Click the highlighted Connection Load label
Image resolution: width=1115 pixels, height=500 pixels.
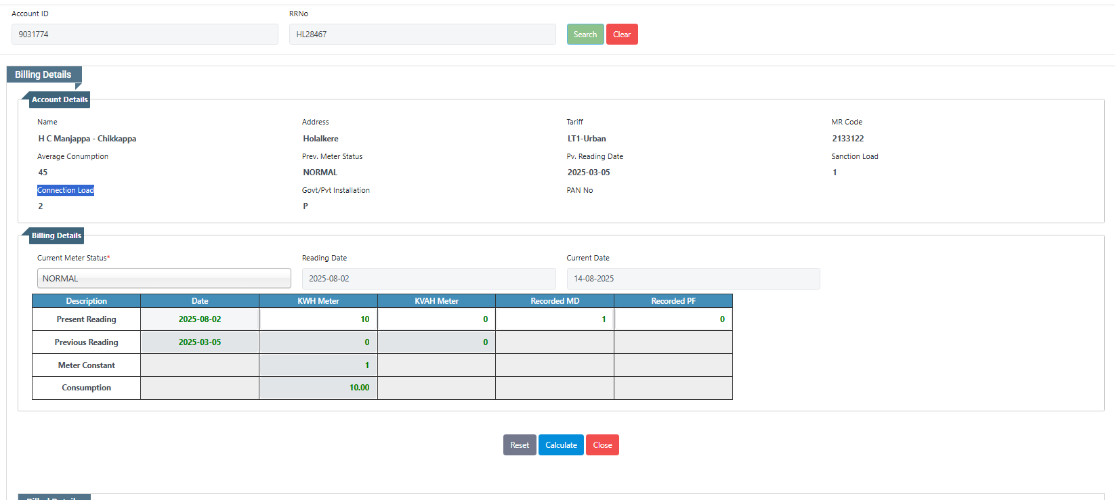pos(66,190)
